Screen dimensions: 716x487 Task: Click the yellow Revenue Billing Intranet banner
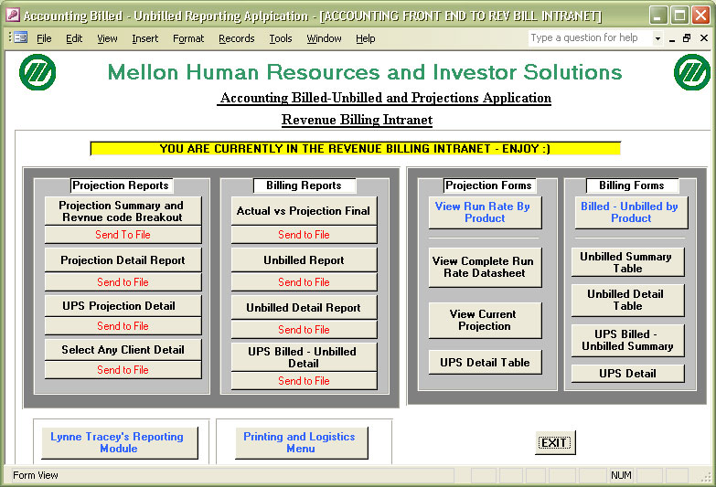coord(356,148)
